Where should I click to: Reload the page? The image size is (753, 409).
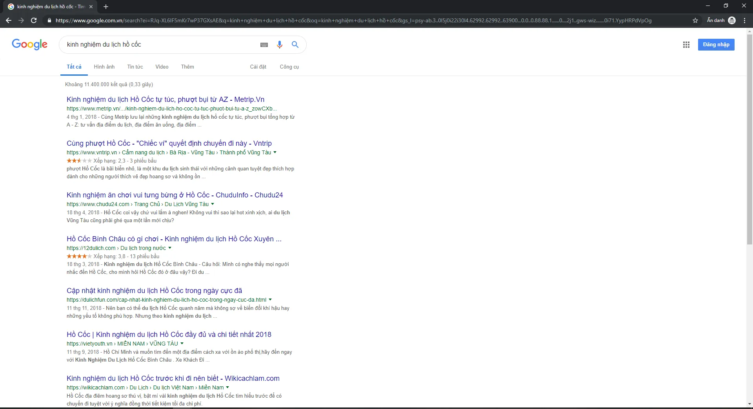click(x=34, y=20)
